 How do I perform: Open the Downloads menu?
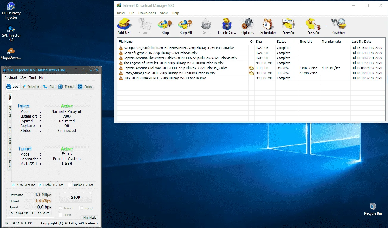(x=147, y=13)
